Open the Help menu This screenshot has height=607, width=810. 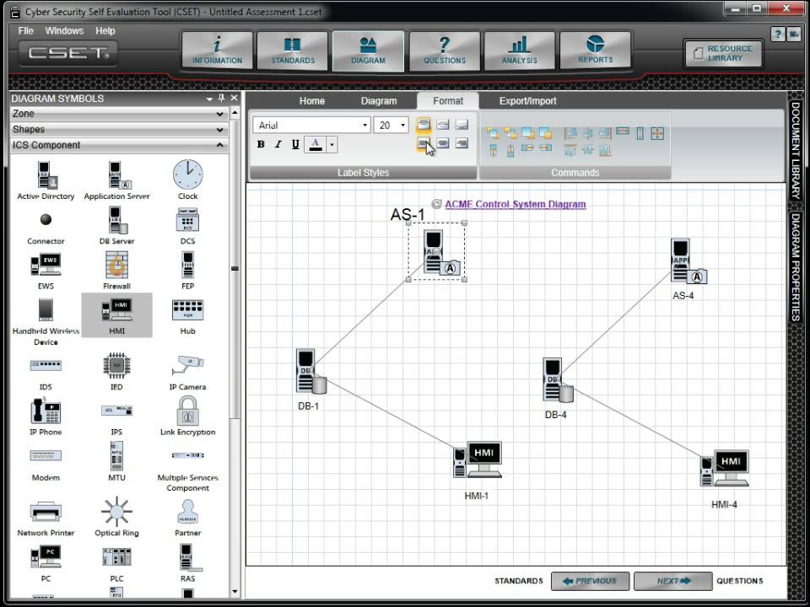pyautogui.click(x=105, y=31)
